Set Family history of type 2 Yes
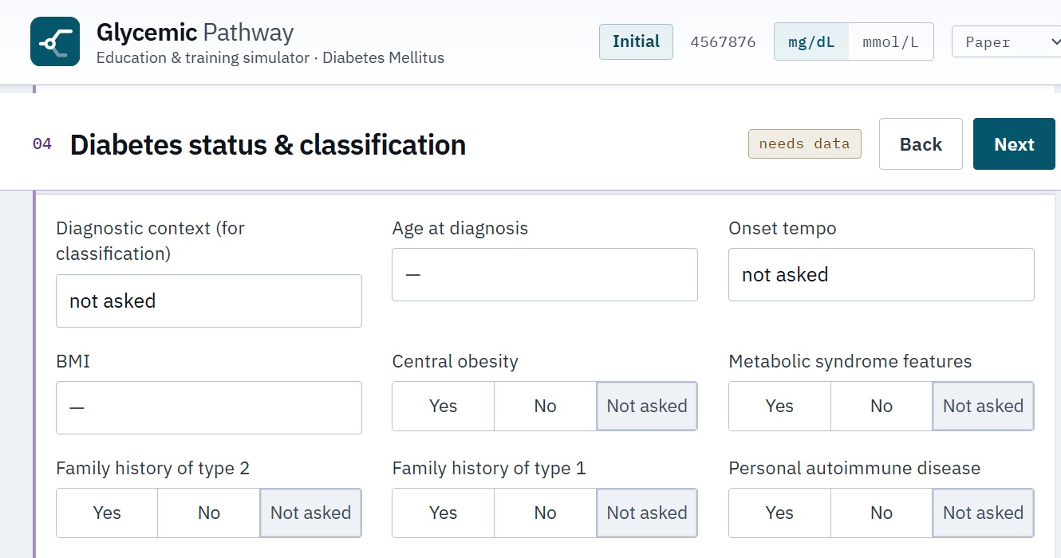 pyautogui.click(x=107, y=513)
